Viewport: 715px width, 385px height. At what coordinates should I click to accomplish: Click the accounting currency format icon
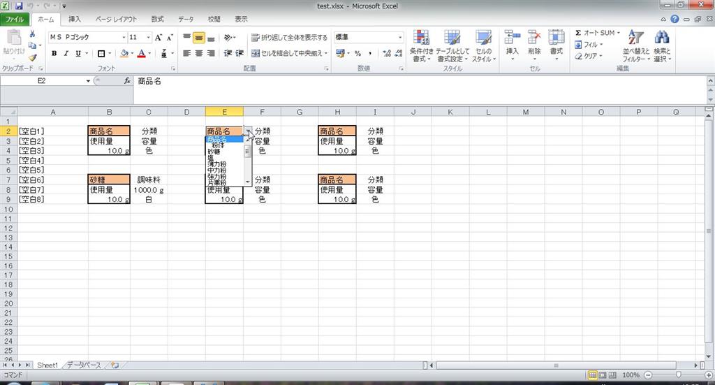point(340,53)
